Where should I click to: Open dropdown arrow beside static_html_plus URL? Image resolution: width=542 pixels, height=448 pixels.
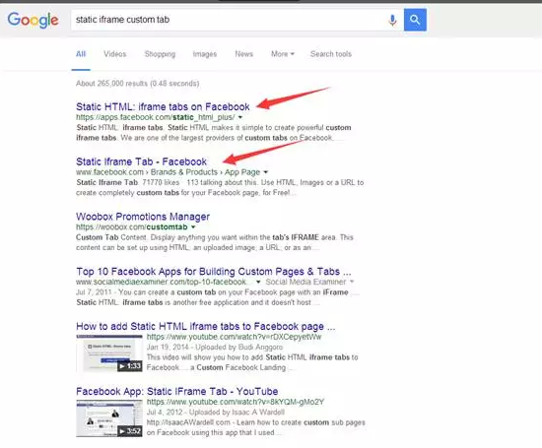[x=240, y=117]
